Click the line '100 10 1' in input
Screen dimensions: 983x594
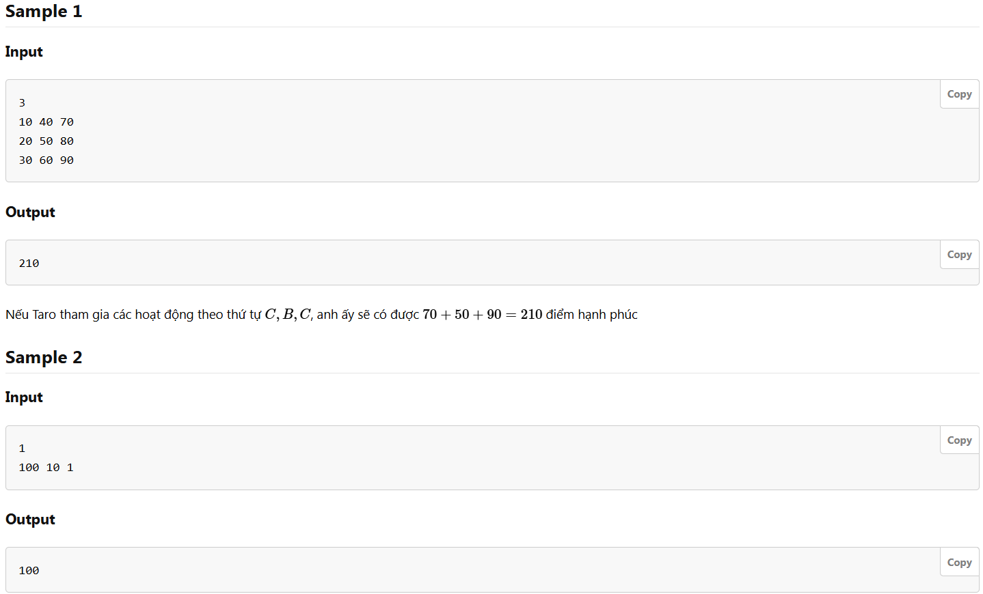(46, 468)
